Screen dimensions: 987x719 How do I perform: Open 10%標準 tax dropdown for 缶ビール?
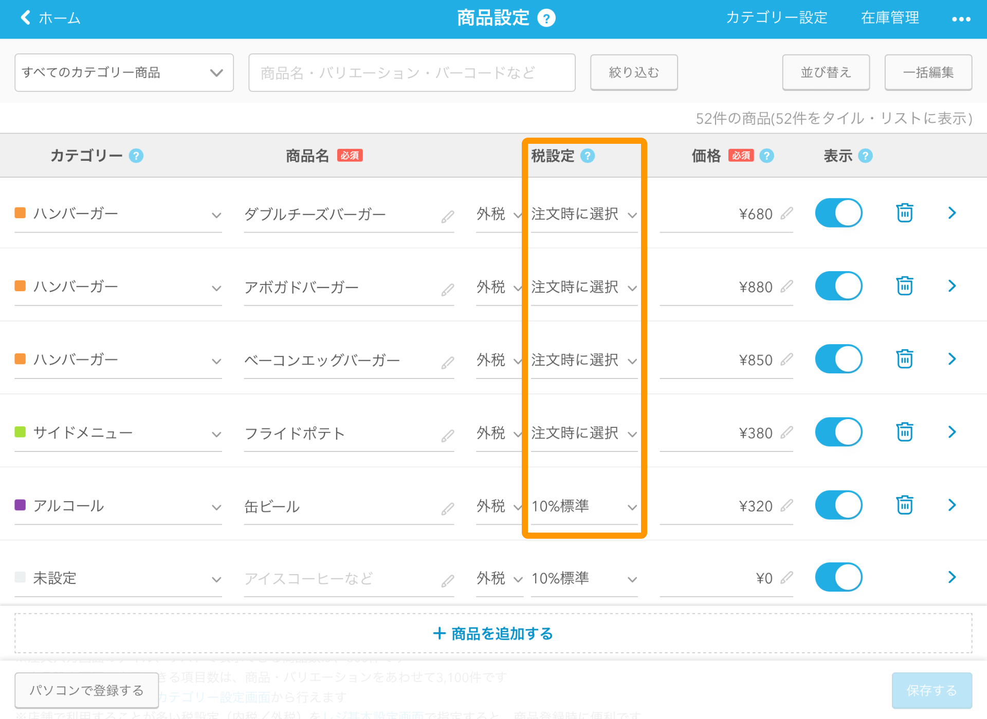tap(584, 506)
